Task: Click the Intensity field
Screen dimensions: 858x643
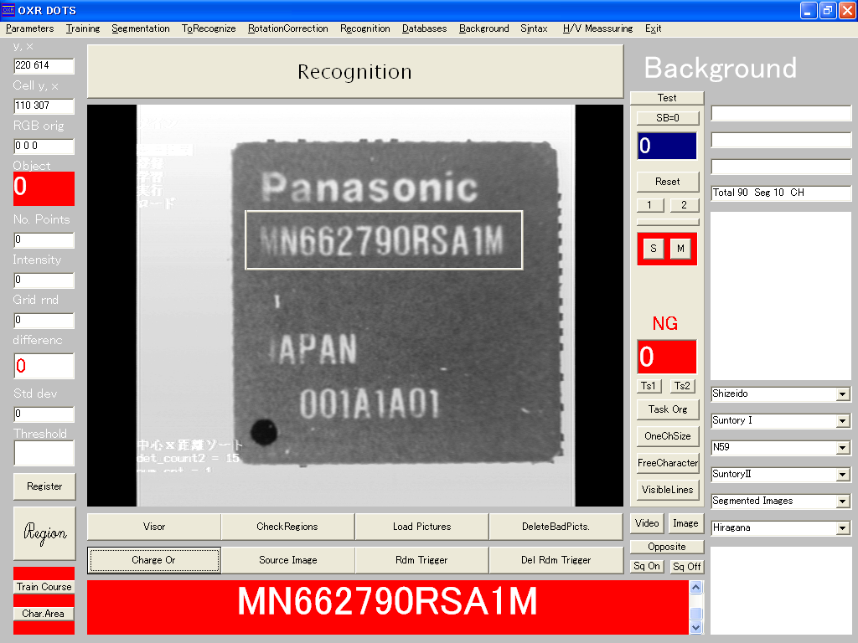Action: (x=44, y=280)
